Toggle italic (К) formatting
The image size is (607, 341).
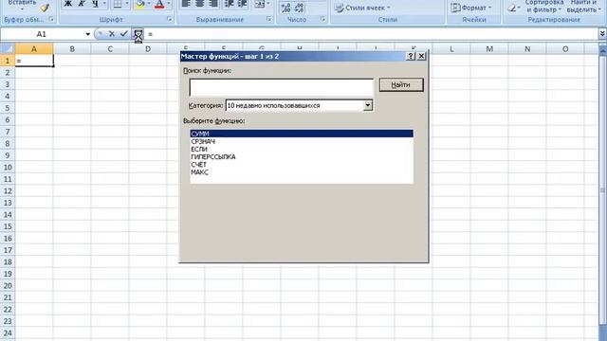tap(82, 4)
